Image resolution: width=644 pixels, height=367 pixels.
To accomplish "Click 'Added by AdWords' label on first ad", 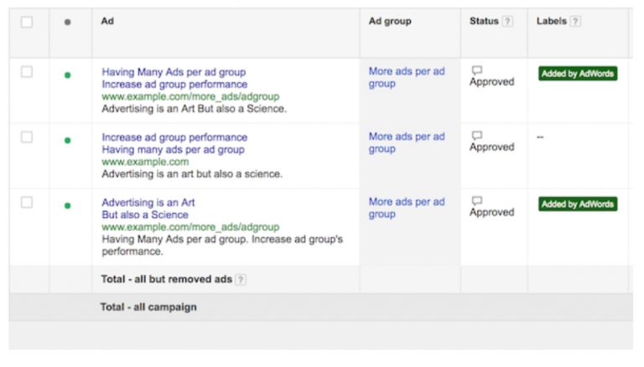I will click(578, 74).
